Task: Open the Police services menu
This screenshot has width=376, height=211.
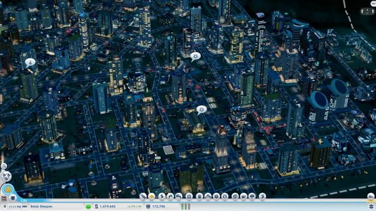Action: [x=225, y=196]
